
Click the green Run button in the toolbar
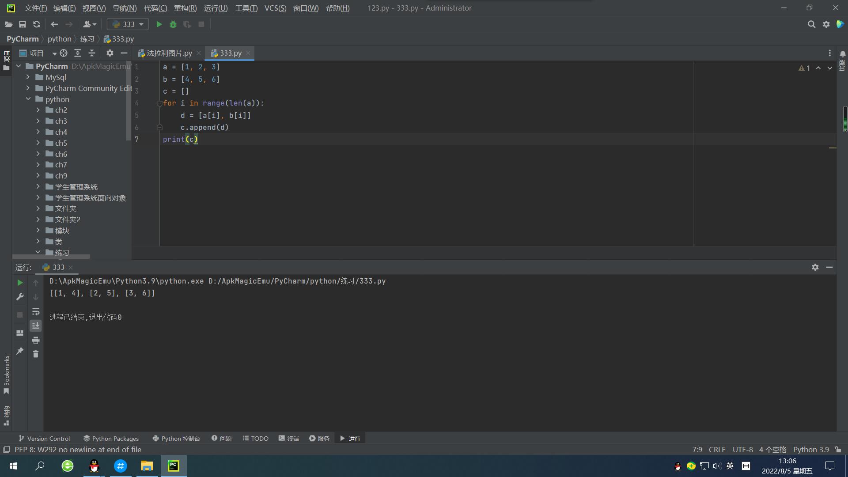(159, 24)
